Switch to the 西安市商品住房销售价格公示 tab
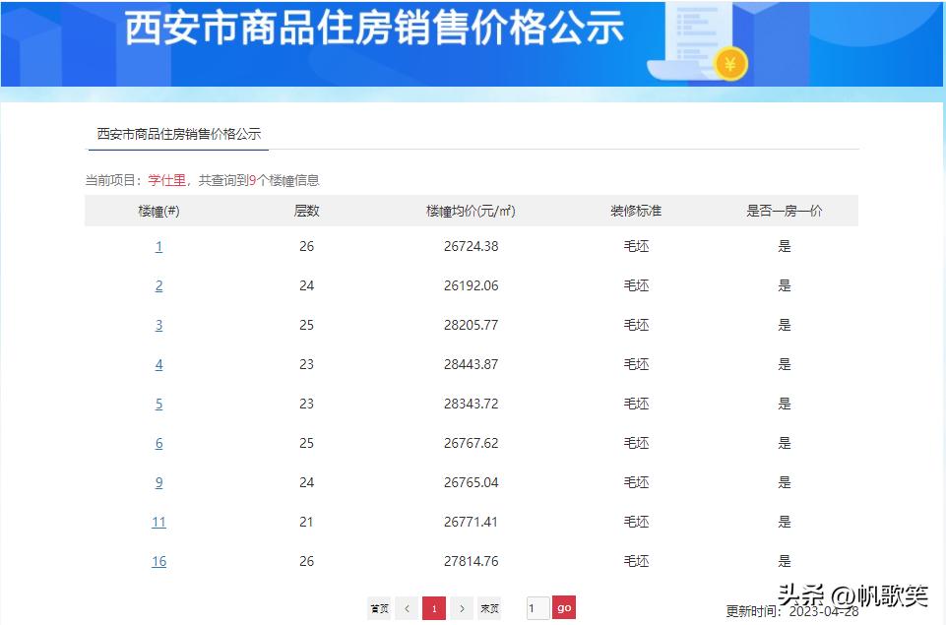The image size is (946, 625). pos(177,133)
